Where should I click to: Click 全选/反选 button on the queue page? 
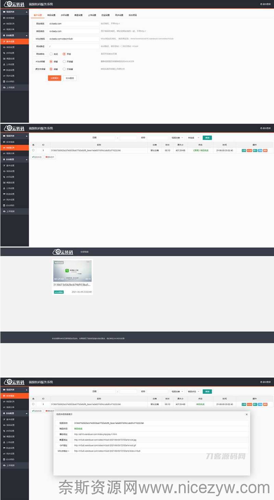tap(37, 157)
